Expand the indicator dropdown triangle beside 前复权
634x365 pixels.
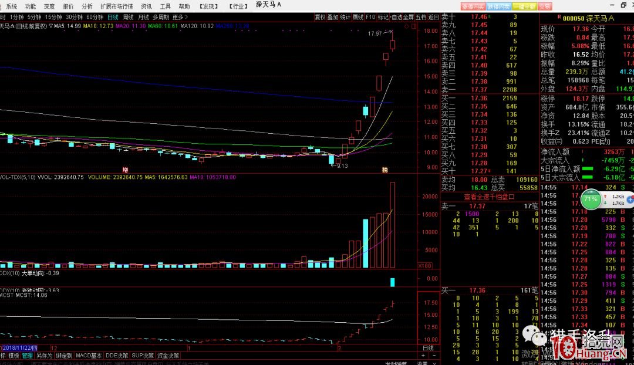tap(51, 26)
